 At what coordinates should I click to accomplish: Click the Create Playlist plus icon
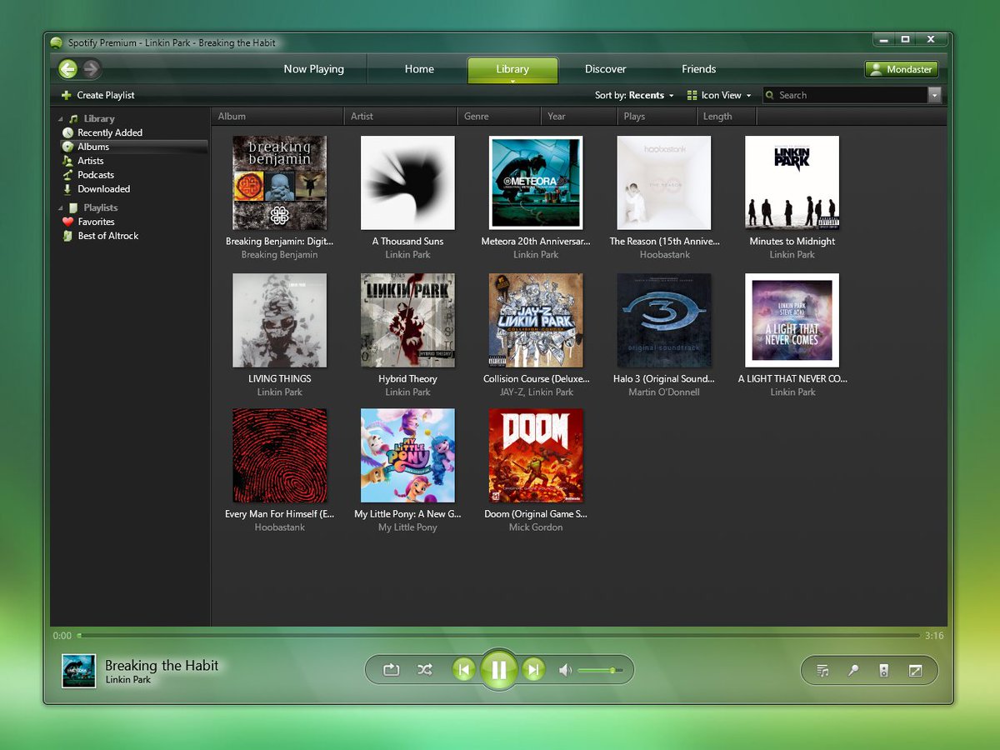67,95
